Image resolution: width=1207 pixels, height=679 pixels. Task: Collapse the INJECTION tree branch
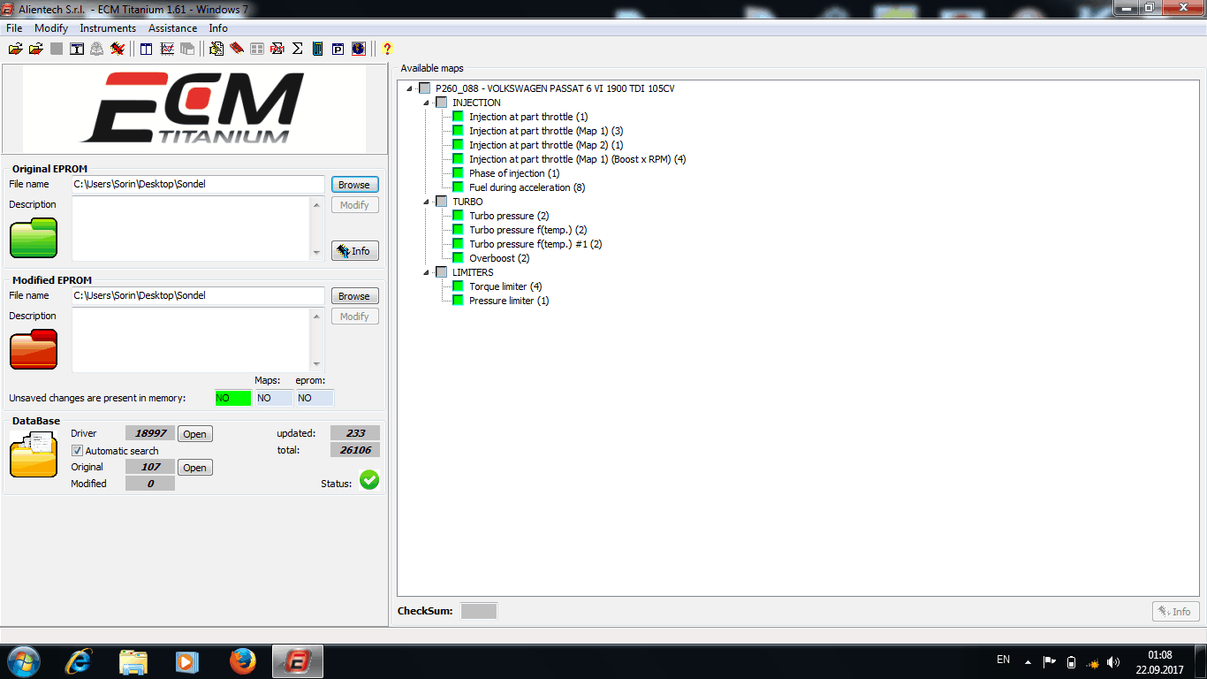click(x=426, y=103)
